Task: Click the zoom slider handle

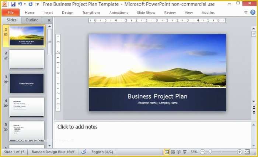Action: point(210,151)
